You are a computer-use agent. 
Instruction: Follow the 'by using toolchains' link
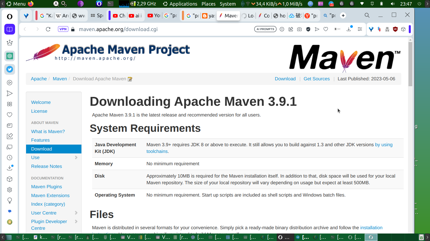coord(384,145)
